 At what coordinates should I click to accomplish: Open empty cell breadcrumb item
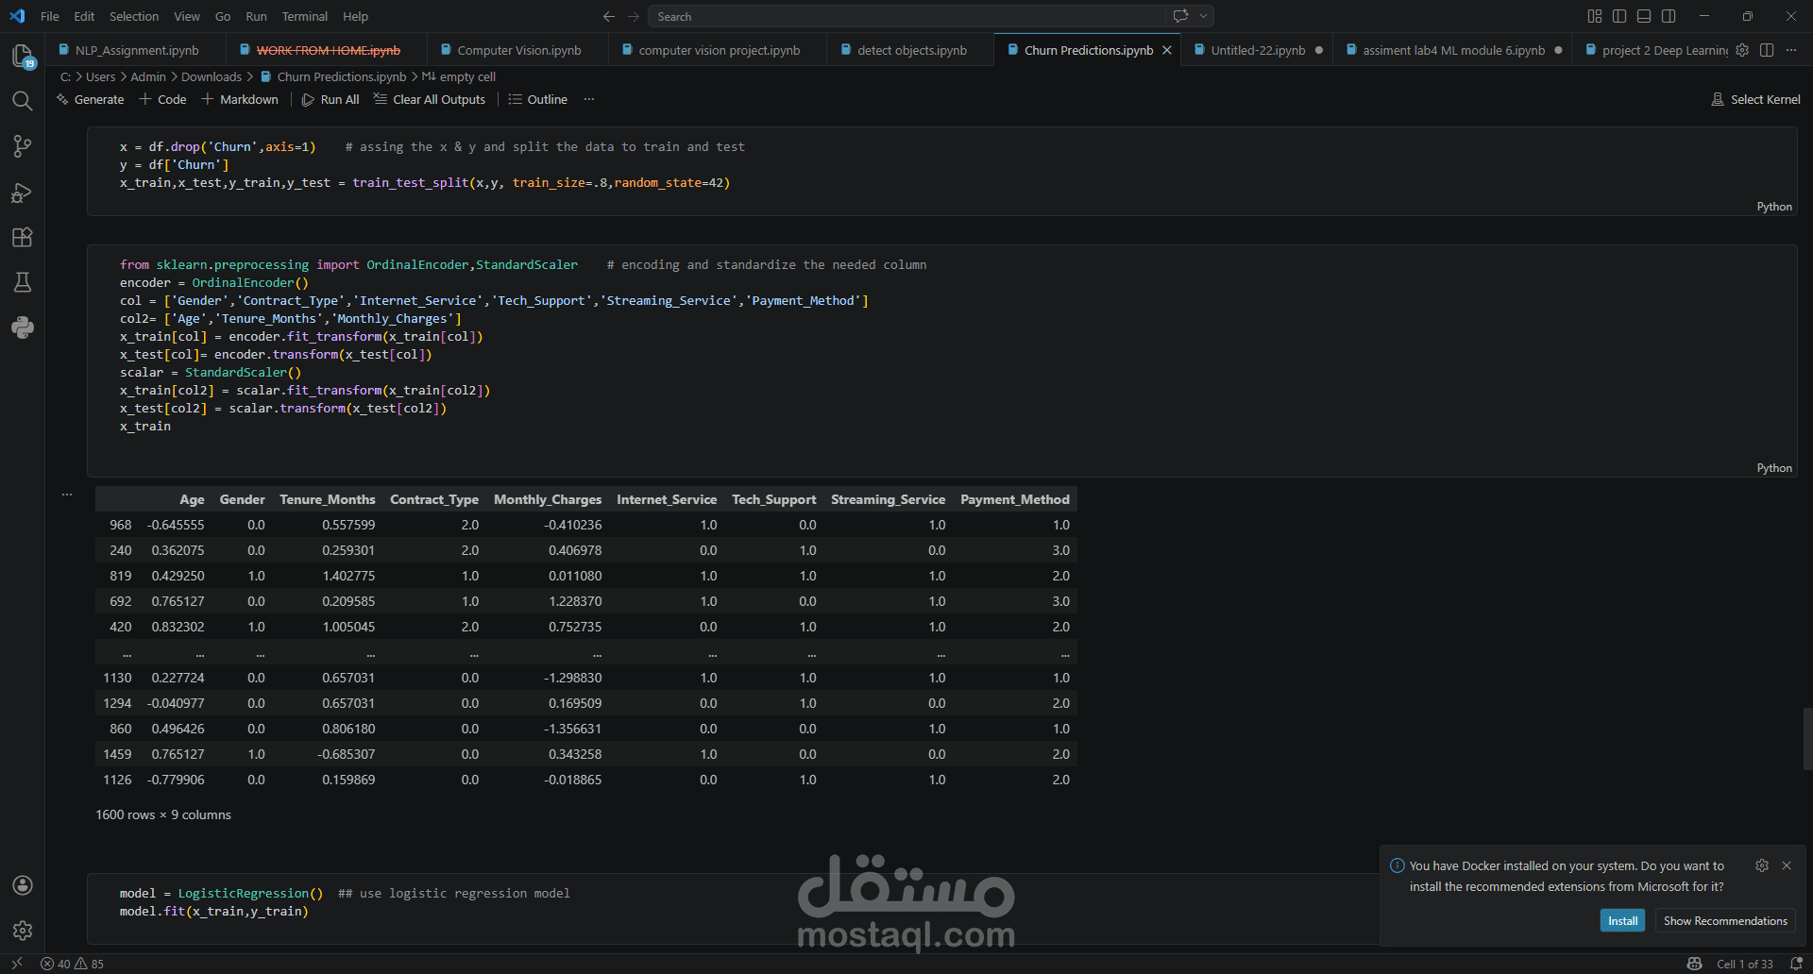[x=458, y=76]
